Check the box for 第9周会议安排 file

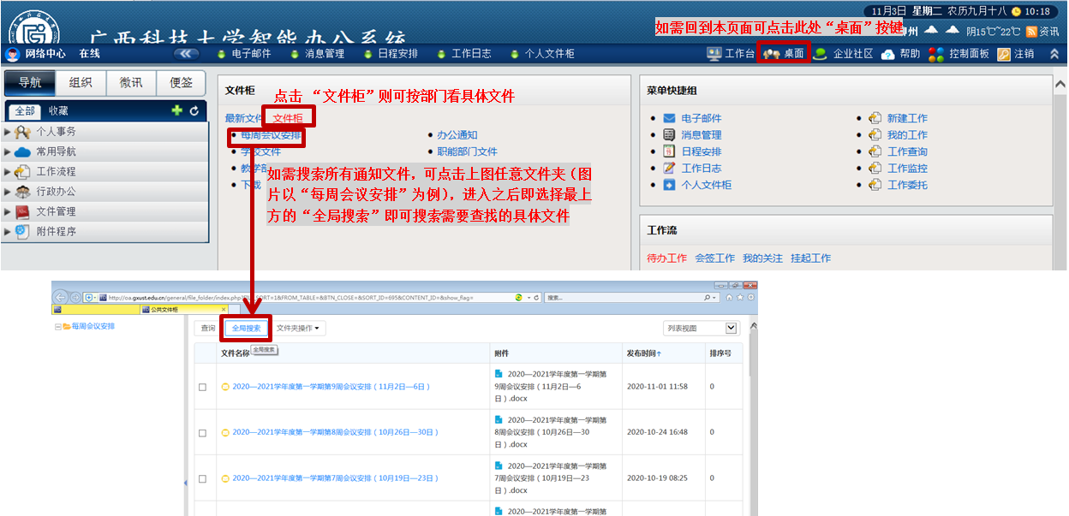pos(202,387)
